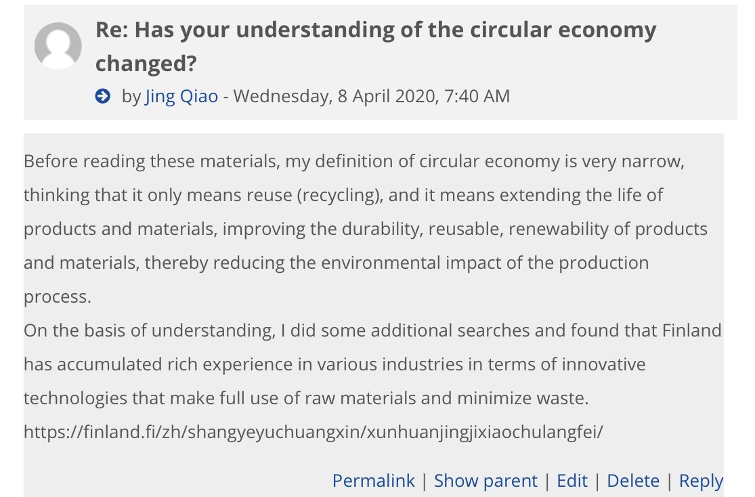Screen dimensions: 755x497
Task: Click the word 'process.' ending the first paragraph
Action: click(x=58, y=297)
